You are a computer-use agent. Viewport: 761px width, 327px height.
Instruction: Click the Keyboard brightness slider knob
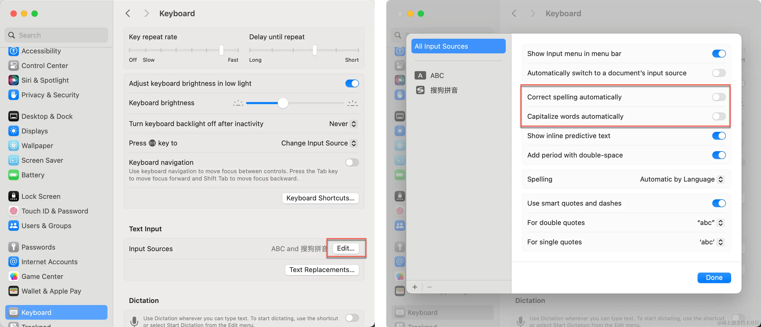point(283,103)
